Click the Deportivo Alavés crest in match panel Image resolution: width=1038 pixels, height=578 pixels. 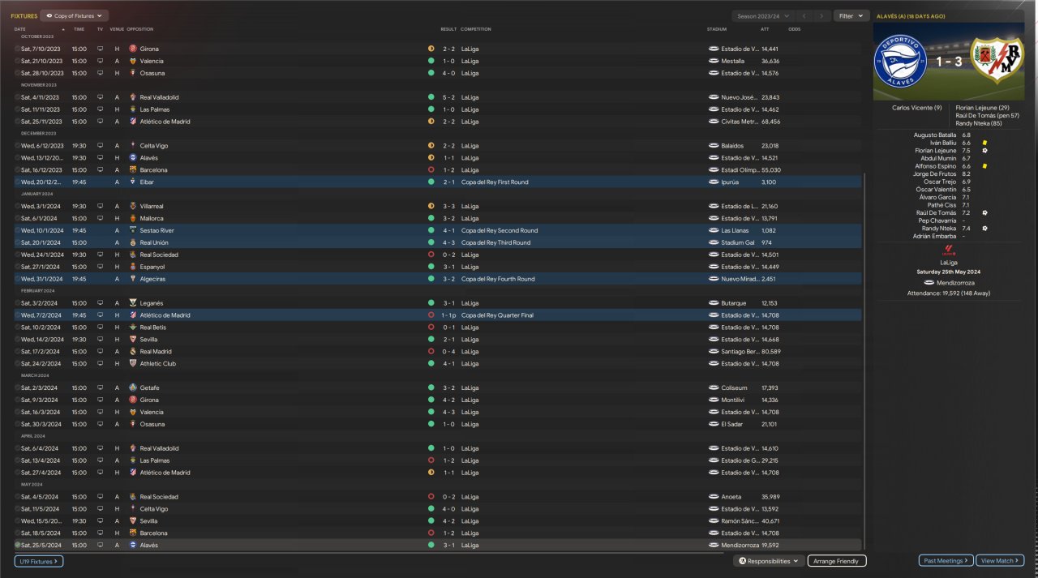click(900, 62)
